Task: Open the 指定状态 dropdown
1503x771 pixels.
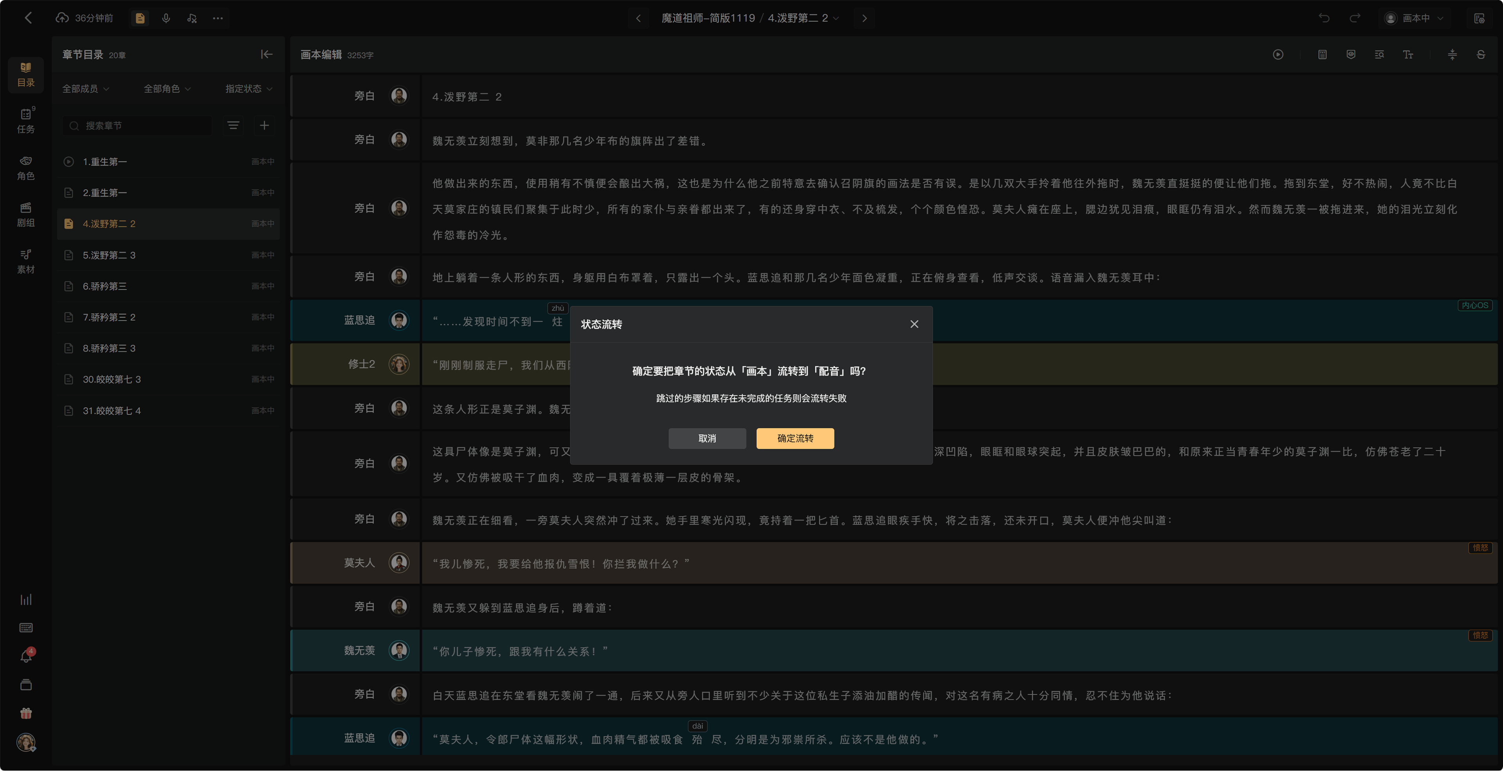Action: [249, 89]
